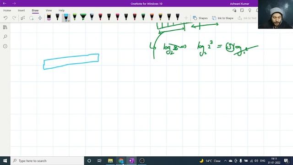Redo the undone action
Image resolution: width=293 pixels, height=165 pixels.
pyautogui.click(x=14, y=18)
